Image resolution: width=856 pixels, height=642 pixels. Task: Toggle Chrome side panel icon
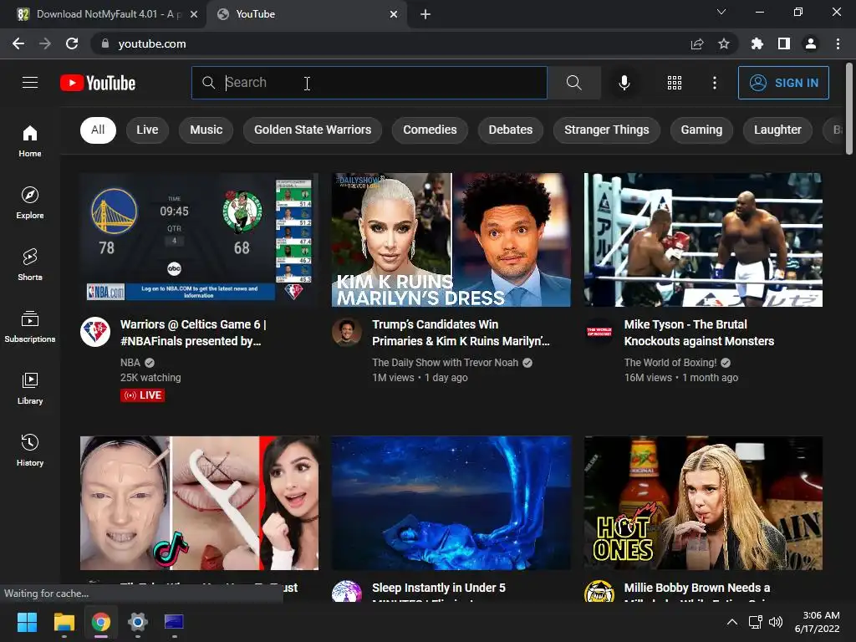784,43
